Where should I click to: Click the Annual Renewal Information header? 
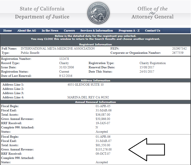95,102
